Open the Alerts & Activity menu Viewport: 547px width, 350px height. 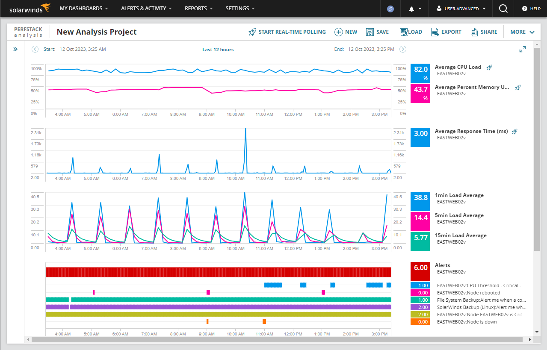point(146,9)
